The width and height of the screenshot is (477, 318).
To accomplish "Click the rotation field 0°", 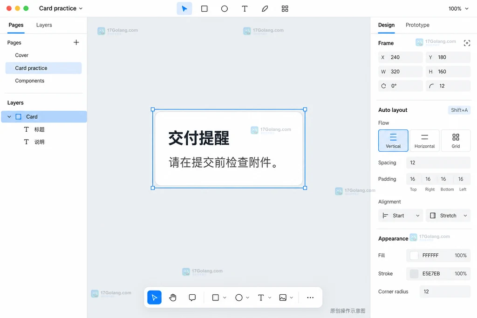I will (400, 86).
